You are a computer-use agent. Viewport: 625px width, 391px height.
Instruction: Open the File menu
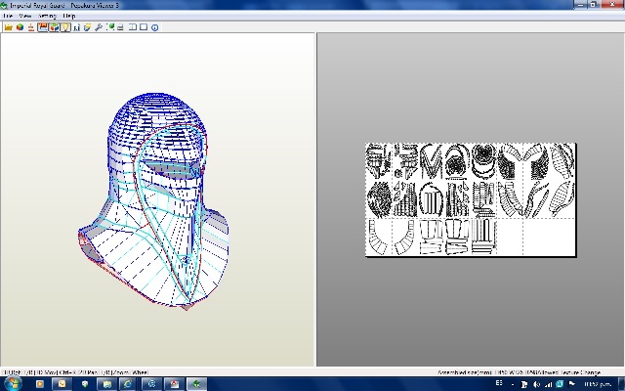click(x=8, y=16)
